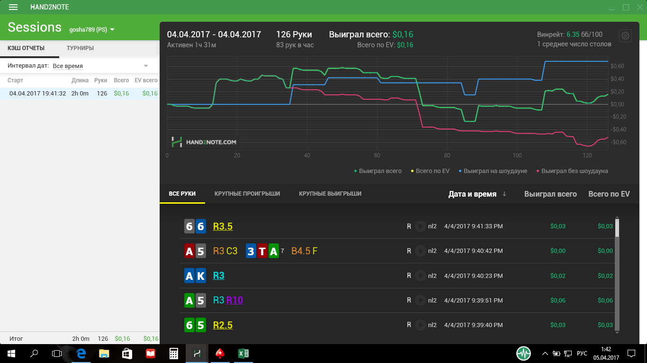Click battery status tray icon

[x=557, y=353]
